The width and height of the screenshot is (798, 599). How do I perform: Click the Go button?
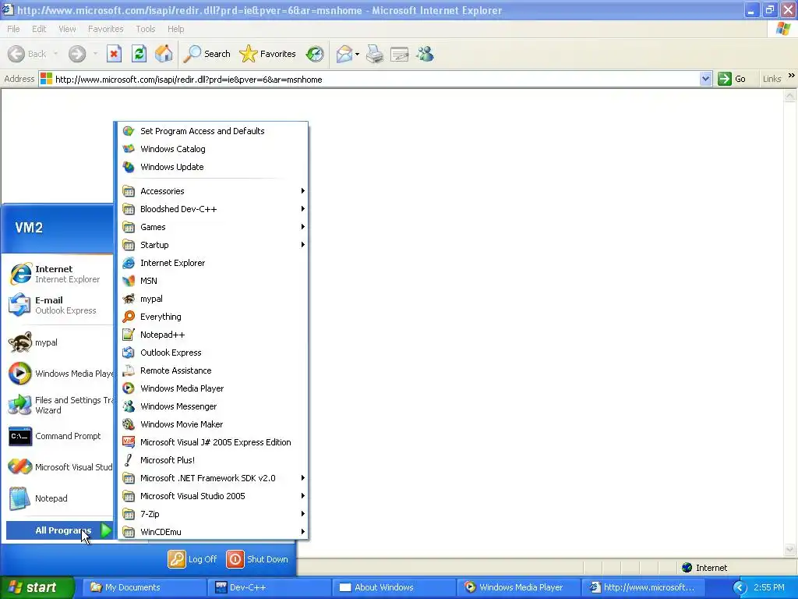click(x=732, y=79)
